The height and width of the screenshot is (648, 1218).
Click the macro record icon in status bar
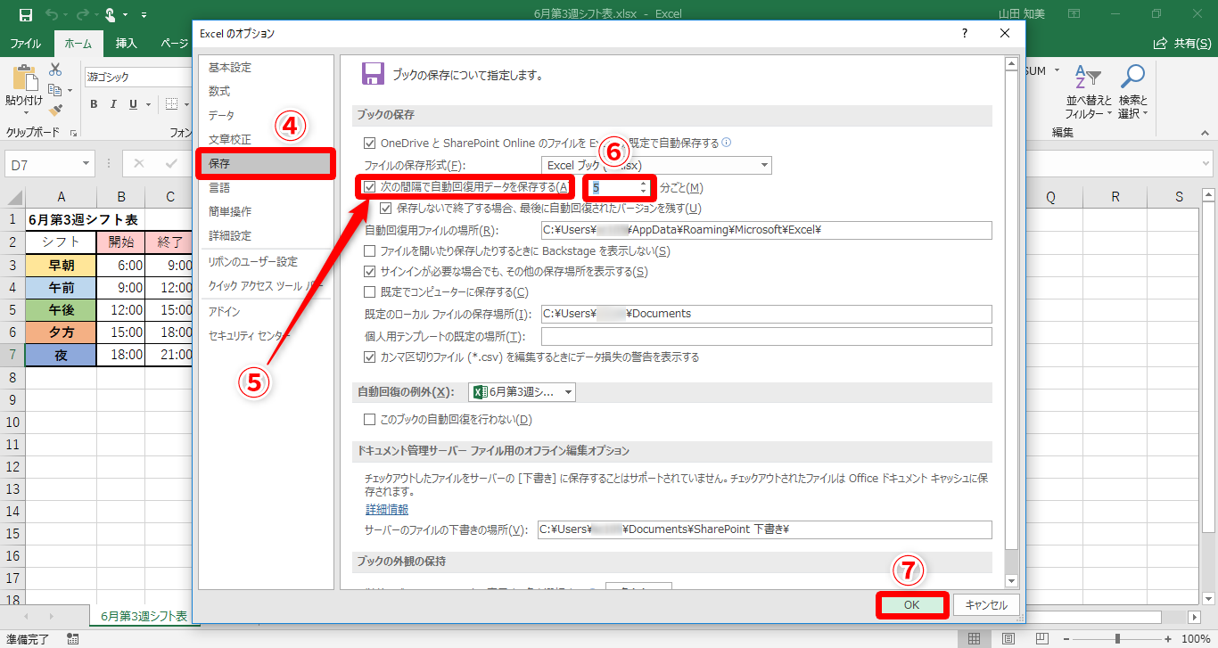click(73, 639)
